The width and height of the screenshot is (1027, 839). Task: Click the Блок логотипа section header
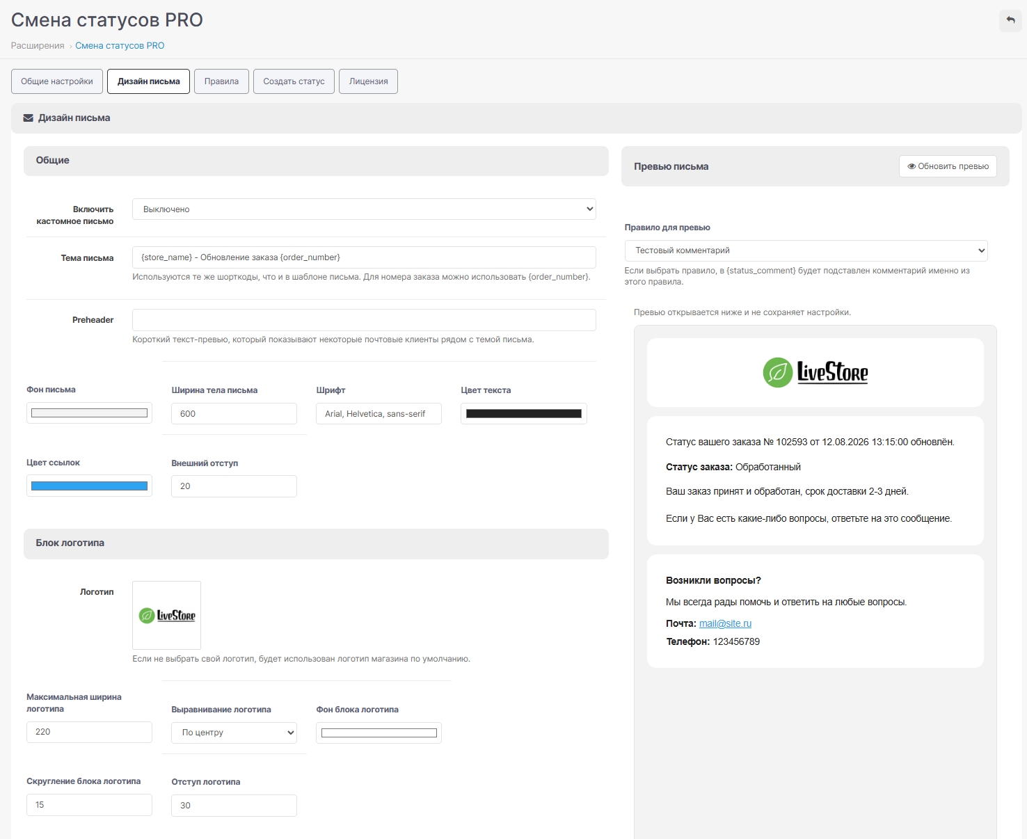(x=316, y=543)
